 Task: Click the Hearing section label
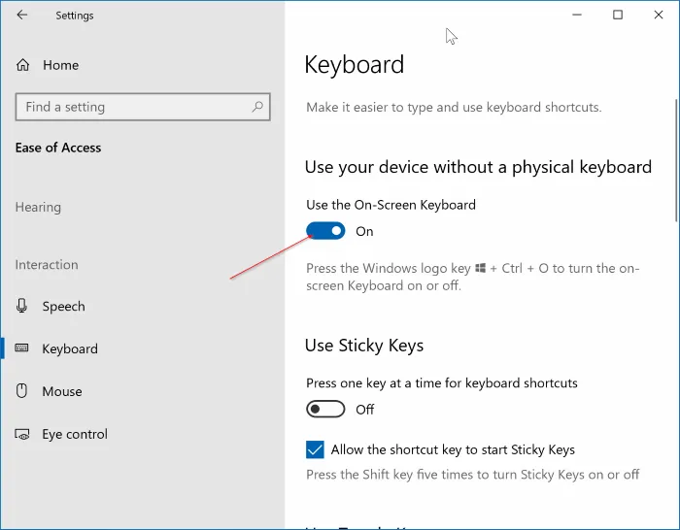pyautogui.click(x=38, y=207)
